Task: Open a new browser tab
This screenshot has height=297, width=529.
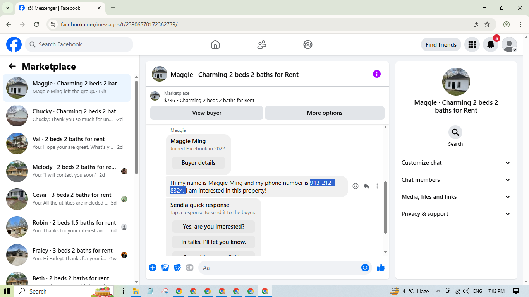Action: coord(113,8)
